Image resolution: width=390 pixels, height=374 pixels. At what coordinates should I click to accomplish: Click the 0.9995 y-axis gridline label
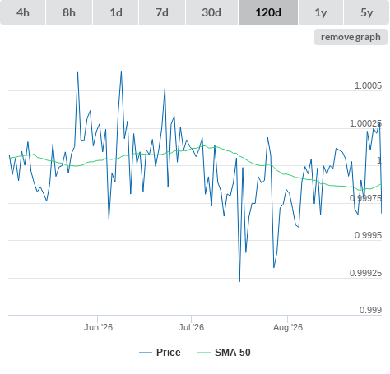click(x=368, y=235)
